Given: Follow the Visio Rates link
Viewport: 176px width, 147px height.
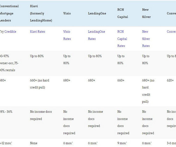Looking at the screenshot, I should click(67, 35).
